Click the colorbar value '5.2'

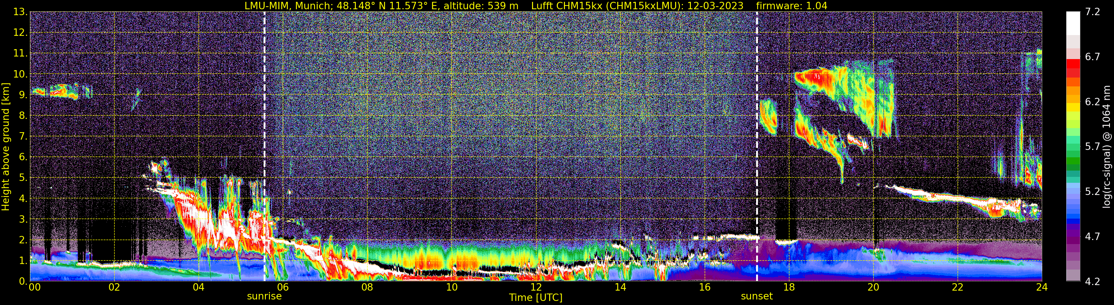click(1093, 191)
